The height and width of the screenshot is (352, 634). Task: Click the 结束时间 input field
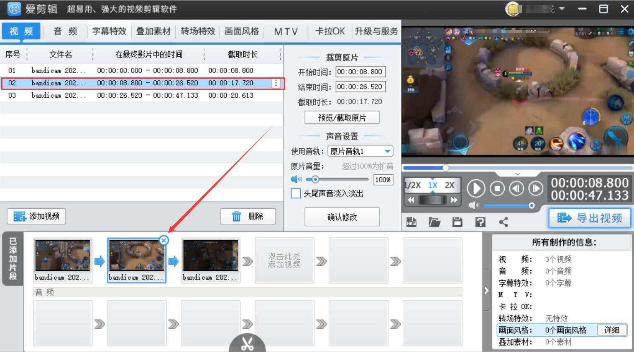click(x=361, y=87)
